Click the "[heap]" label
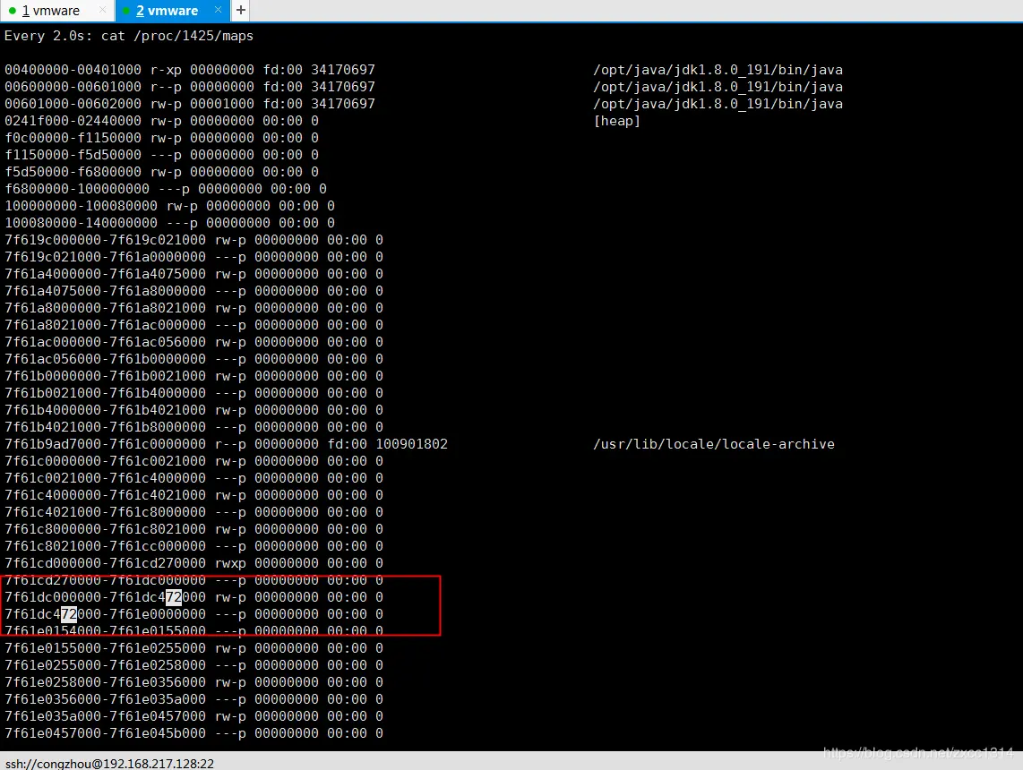The height and width of the screenshot is (770, 1023). coord(616,121)
